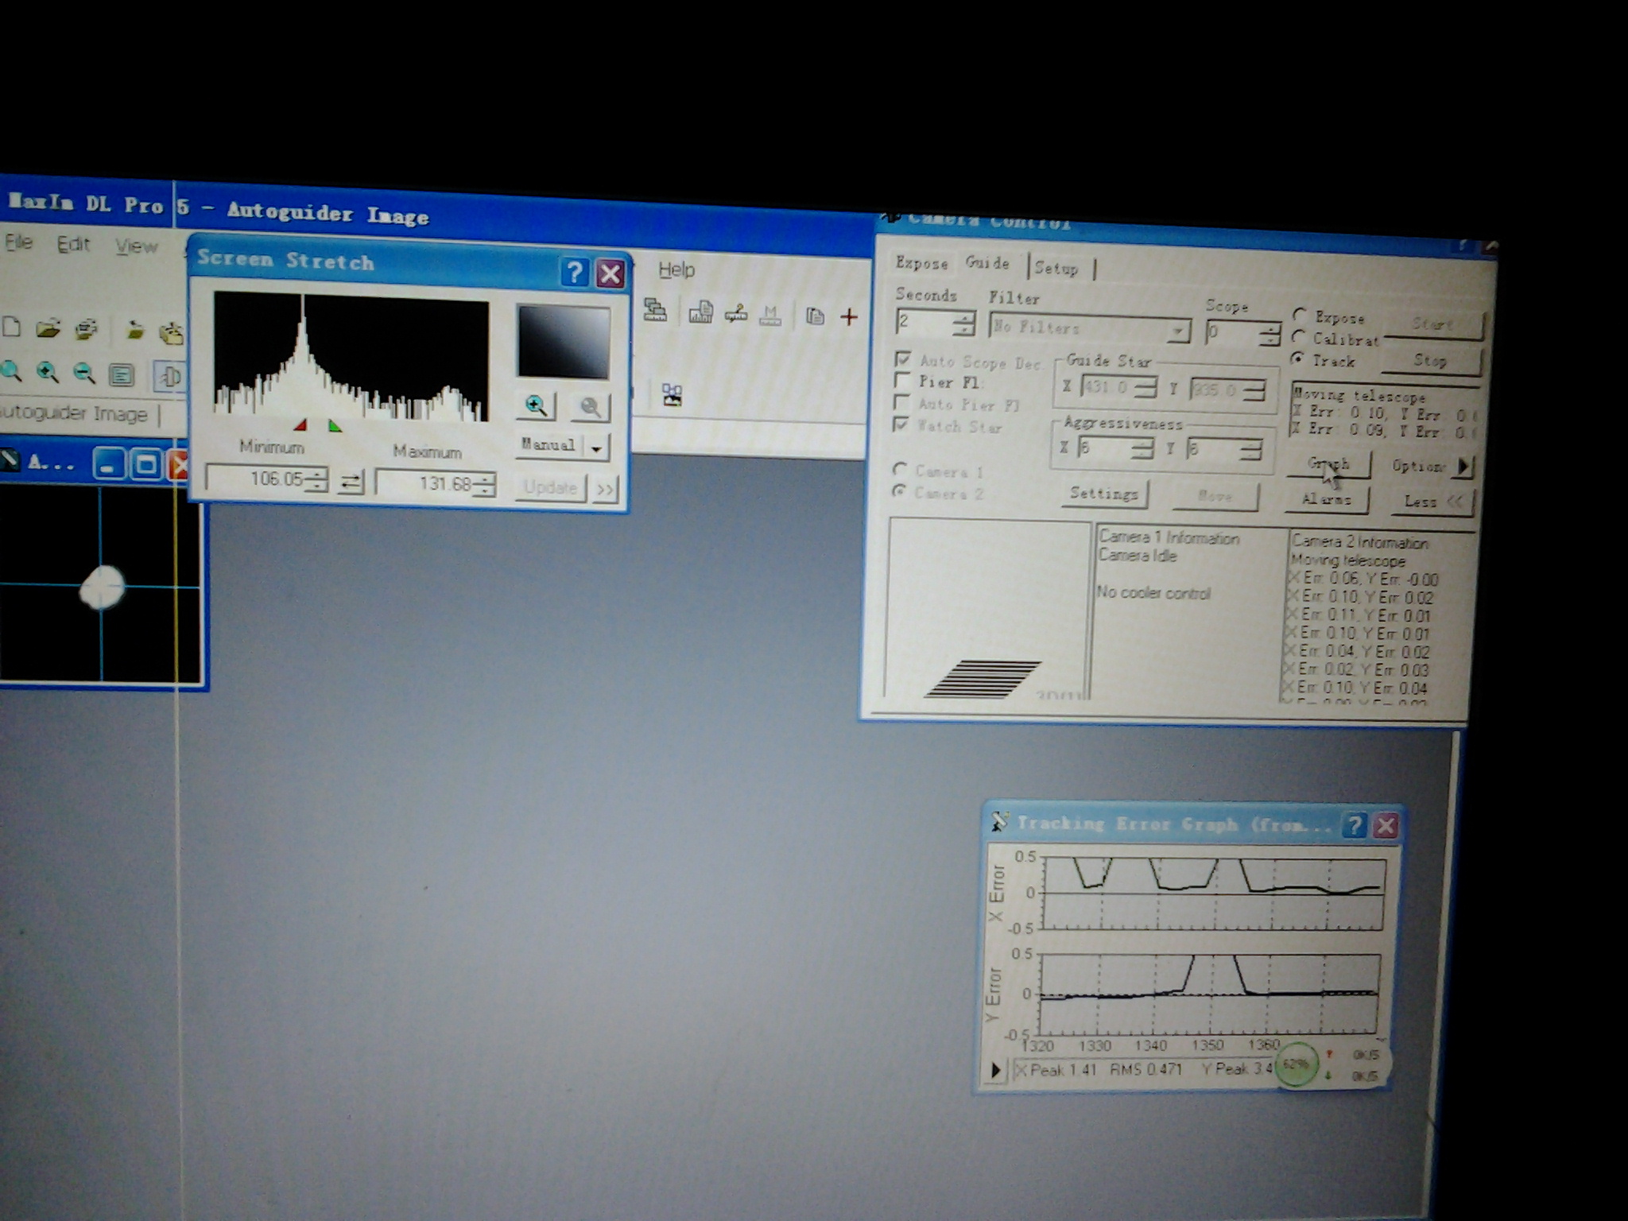
Task: Click the image thumbnails icon below toolbar
Action: click(672, 395)
